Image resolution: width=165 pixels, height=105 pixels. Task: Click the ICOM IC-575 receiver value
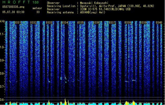coord(105,9)
